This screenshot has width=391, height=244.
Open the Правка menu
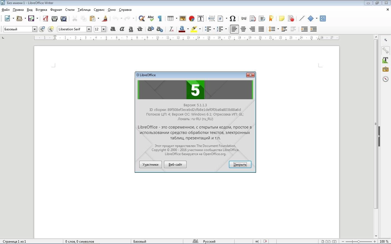[x=18, y=10]
